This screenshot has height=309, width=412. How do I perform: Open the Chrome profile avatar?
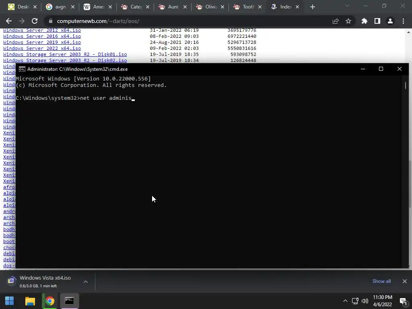[x=390, y=21]
